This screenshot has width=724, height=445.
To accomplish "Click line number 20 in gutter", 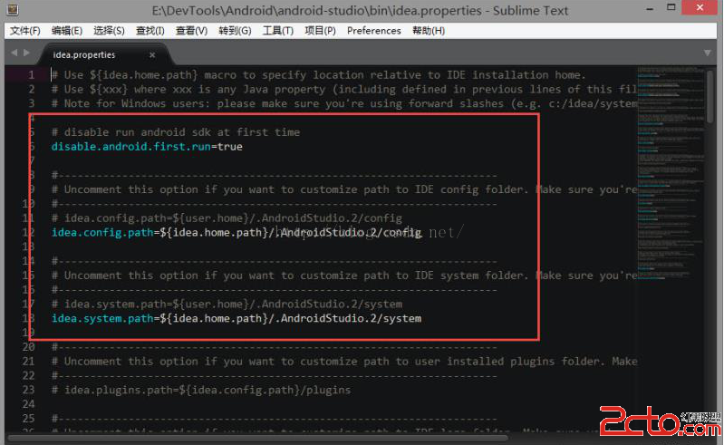I will click(29, 347).
